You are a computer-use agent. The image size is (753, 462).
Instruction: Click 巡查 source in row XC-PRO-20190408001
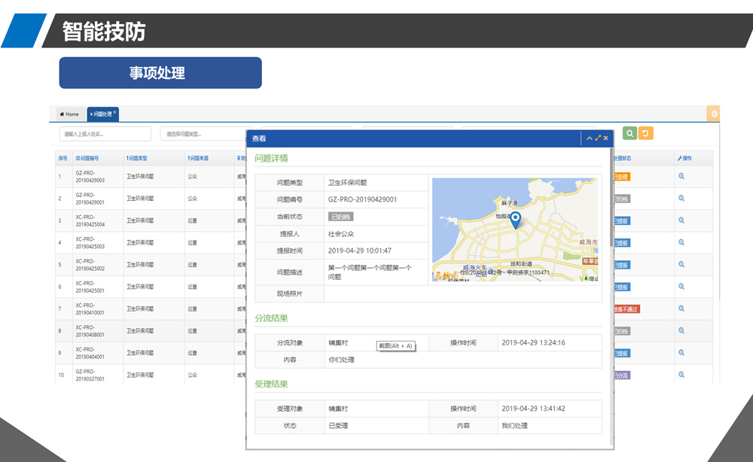(x=193, y=331)
